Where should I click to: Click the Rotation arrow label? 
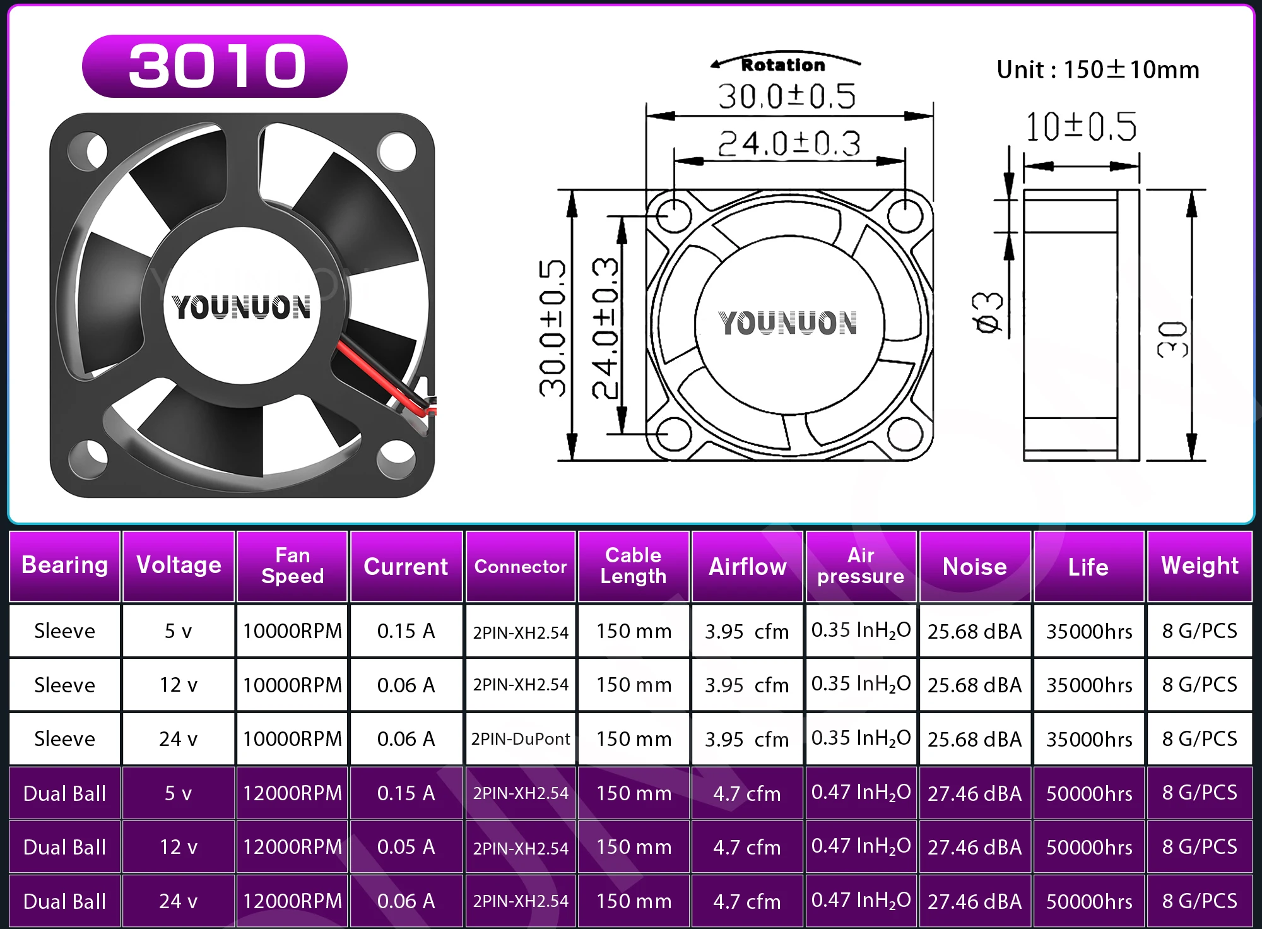click(x=783, y=64)
